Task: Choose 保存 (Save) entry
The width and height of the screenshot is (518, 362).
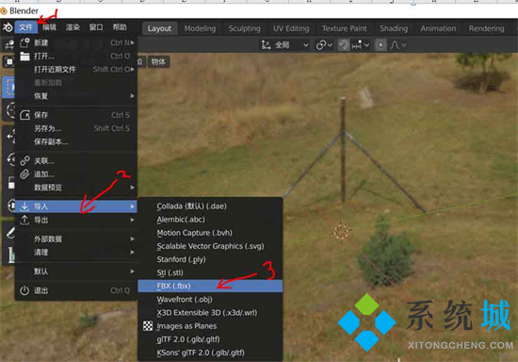Action: coord(76,115)
